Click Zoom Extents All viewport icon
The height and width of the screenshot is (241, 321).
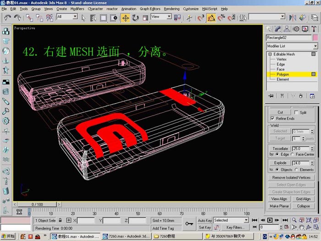[316, 220]
